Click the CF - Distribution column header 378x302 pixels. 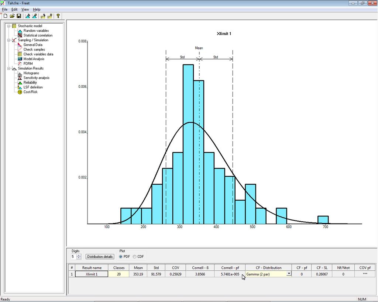pos(269,268)
